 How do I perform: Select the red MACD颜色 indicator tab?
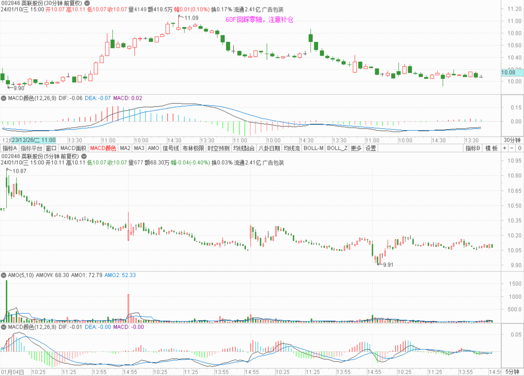coord(103,148)
